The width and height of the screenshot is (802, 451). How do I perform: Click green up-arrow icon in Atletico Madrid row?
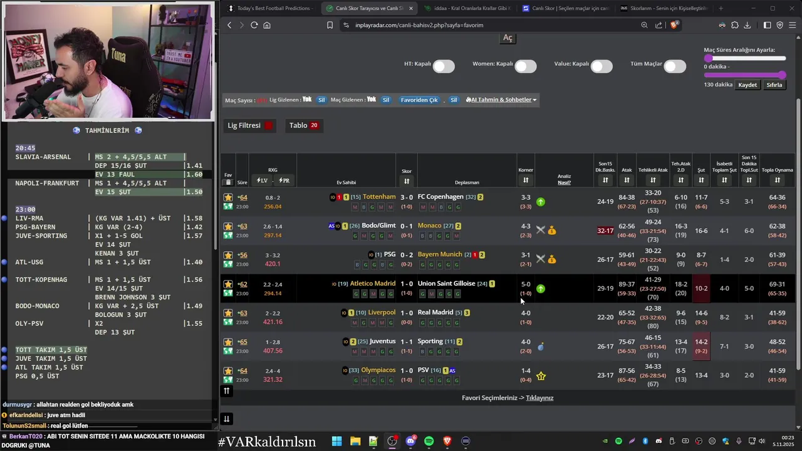pyautogui.click(x=541, y=289)
